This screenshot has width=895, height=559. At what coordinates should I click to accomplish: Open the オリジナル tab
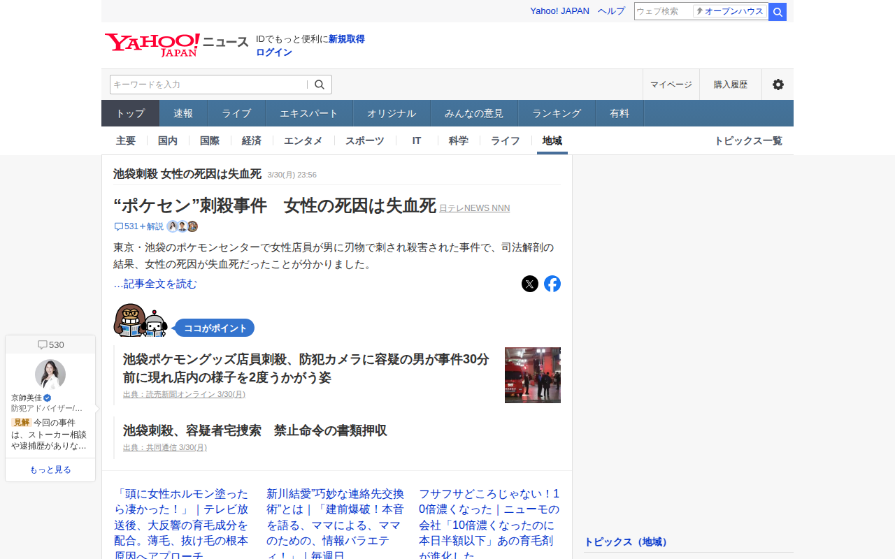392,113
